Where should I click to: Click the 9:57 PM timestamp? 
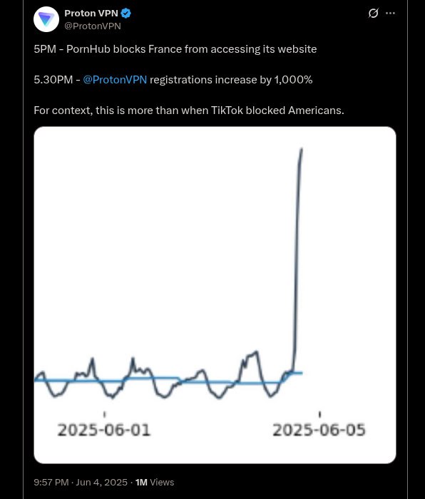coord(51,482)
